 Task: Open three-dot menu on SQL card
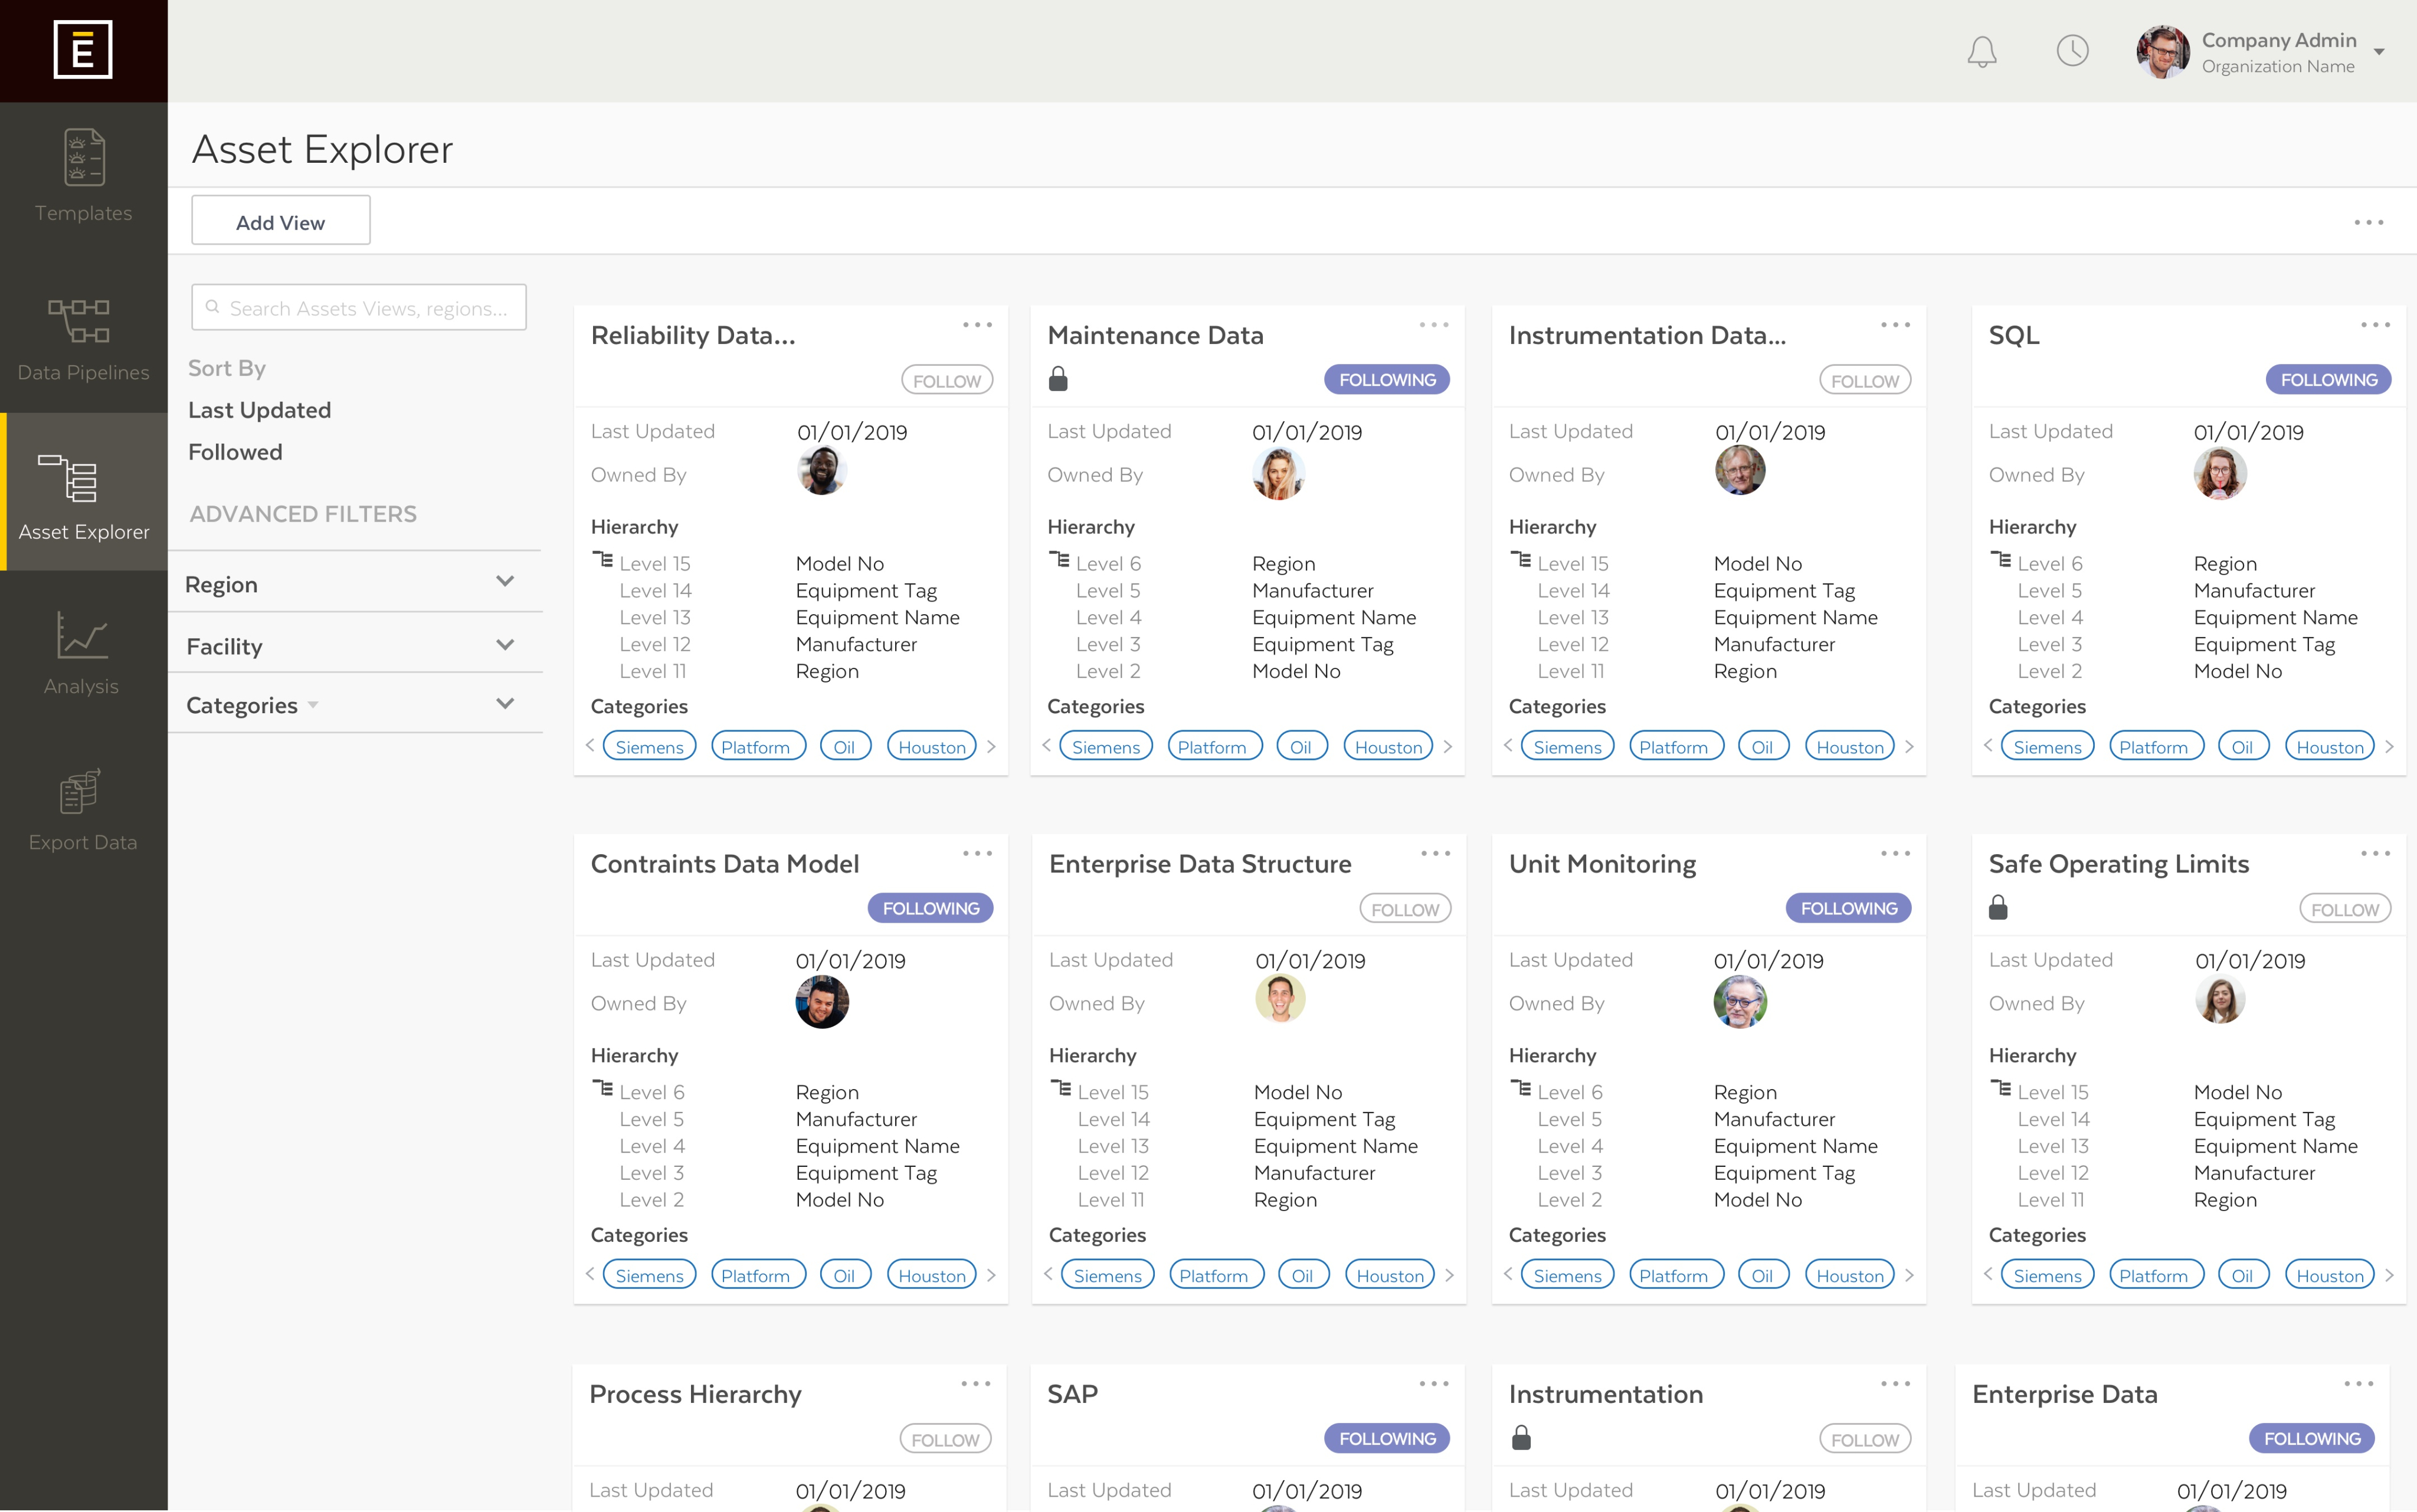[x=2375, y=325]
